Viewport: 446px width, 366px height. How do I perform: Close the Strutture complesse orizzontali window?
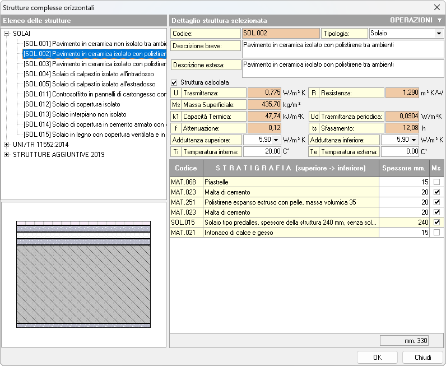click(436, 7)
